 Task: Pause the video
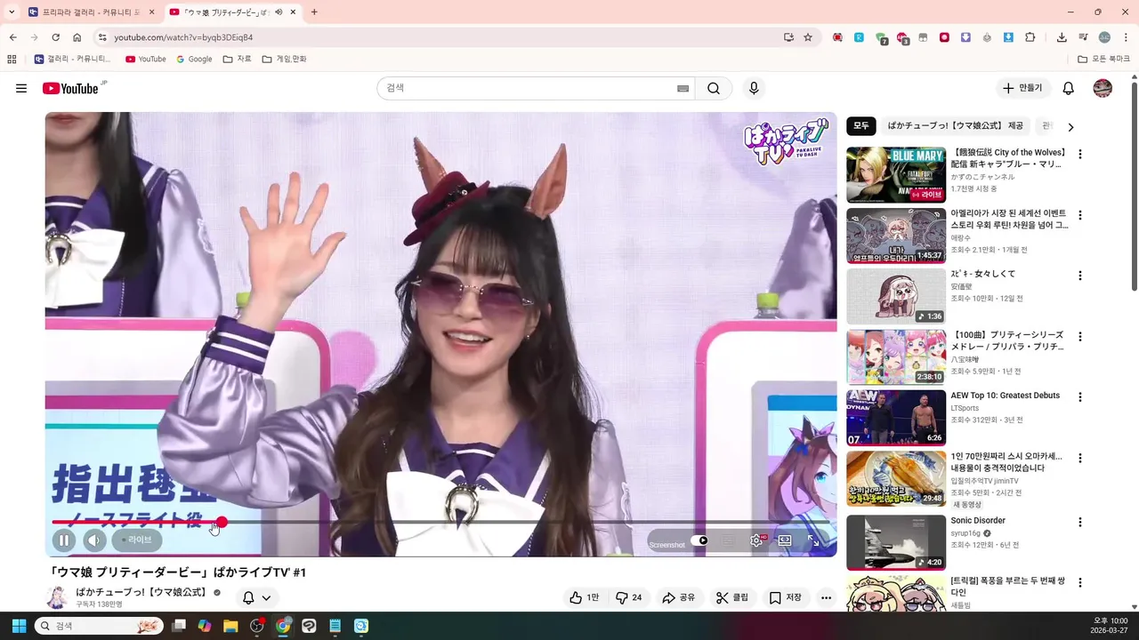pos(63,540)
